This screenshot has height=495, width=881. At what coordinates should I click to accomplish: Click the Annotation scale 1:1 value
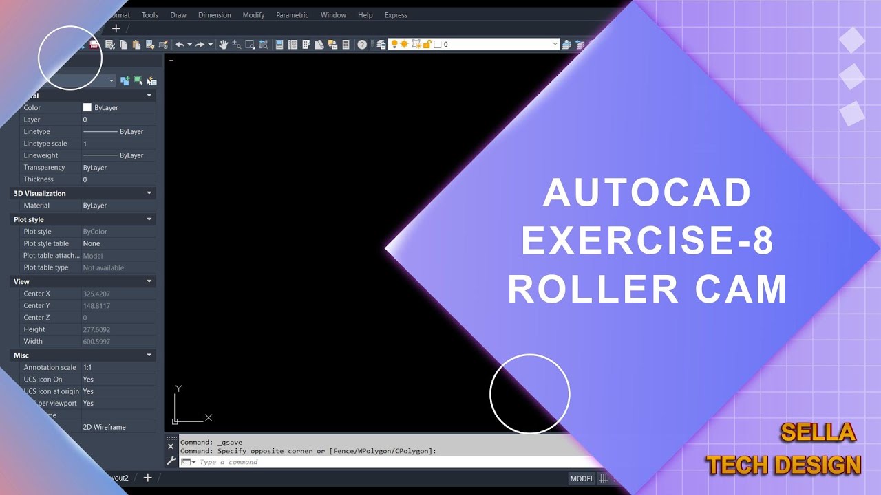[118, 367]
